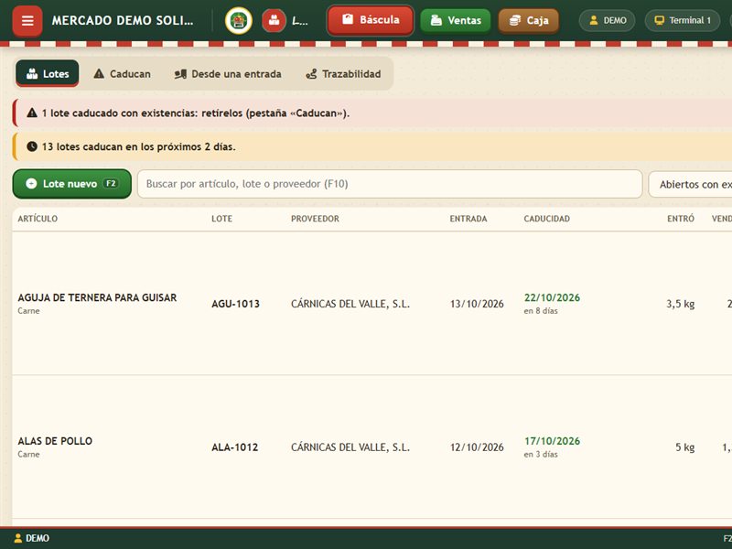The image size is (732, 549).
Task: Open the Caducan tab
Action: coord(122,74)
